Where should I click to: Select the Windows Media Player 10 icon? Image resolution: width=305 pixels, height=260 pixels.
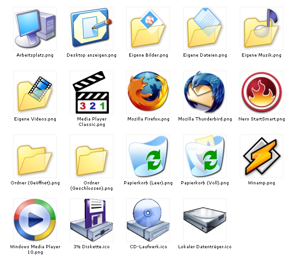pyautogui.click(x=35, y=220)
